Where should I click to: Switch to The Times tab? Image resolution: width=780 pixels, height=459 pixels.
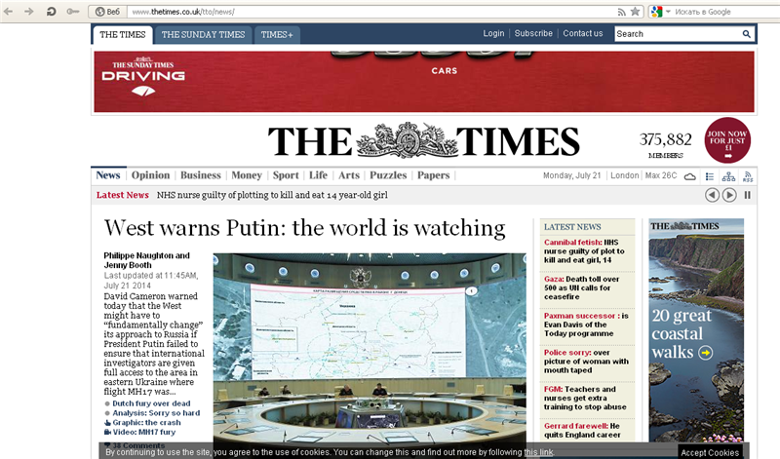123,34
